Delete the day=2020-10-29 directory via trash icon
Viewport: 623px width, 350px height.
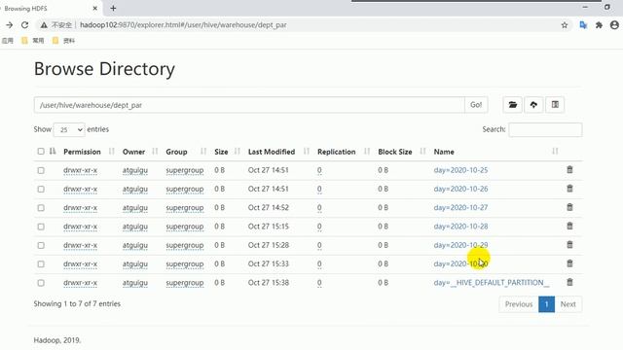(569, 245)
